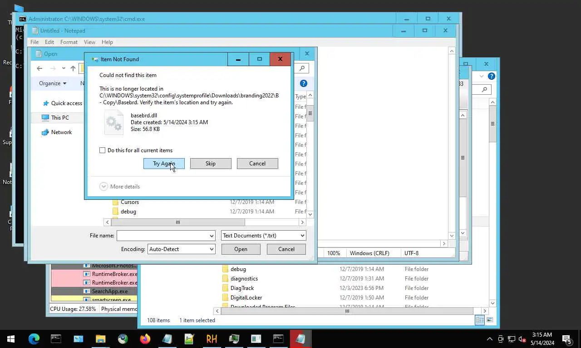Close the Open dialog with X
Image resolution: width=581 pixels, height=348 pixels.
(x=307, y=53)
